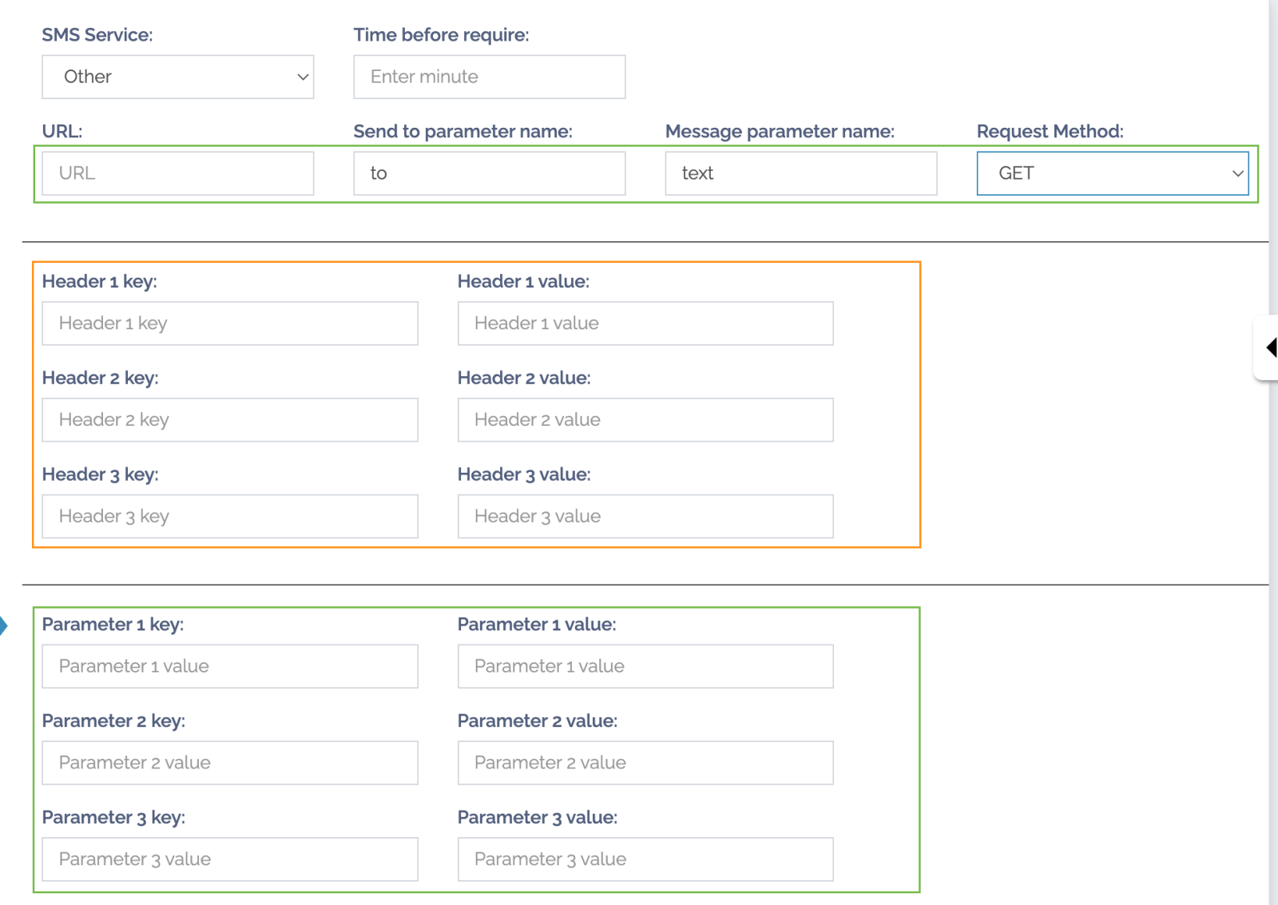
Task: Expand side panel with black arrow tab
Action: 1269,347
